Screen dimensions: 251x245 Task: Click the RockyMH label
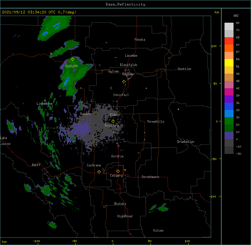[x=71, y=66]
